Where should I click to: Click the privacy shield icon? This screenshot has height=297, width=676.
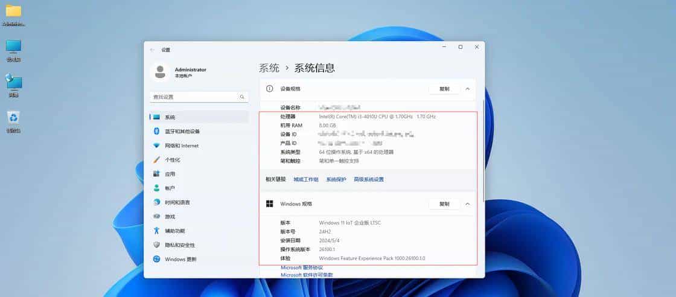pyautogui.click(x=156, y=245)
